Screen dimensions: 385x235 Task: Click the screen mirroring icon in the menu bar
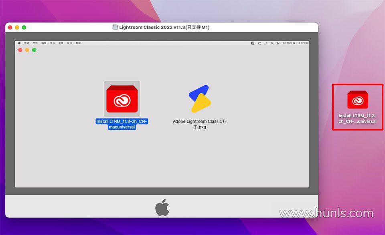pyautogui.click(x=259, y=43)
